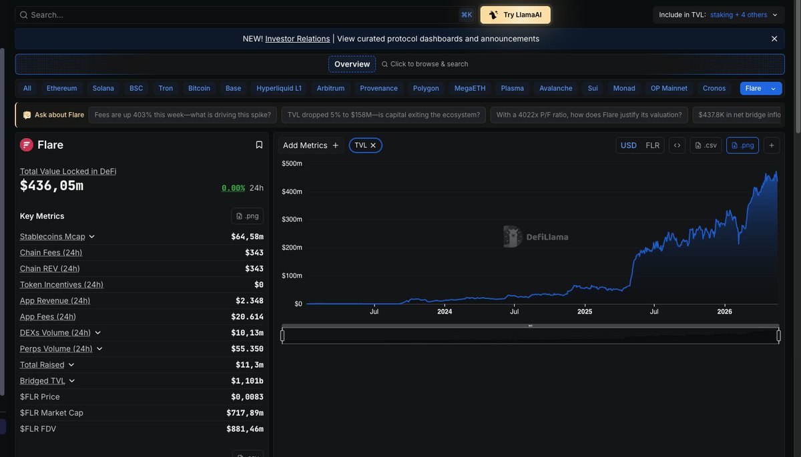
Task: Select Tron chain
Action: pyautogui.click(x=166, y=88)
